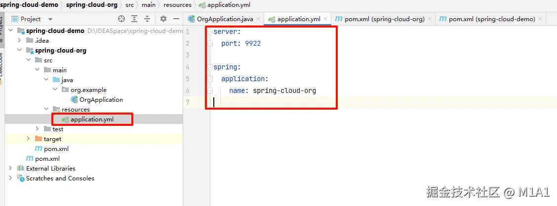The image size is (557, 206).
Task: Fold the application block in the gutter
Action: point(210,79)
